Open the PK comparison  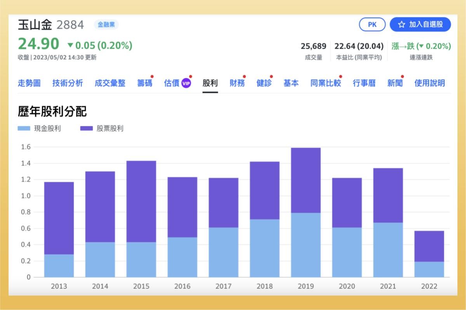coord(372,24)
